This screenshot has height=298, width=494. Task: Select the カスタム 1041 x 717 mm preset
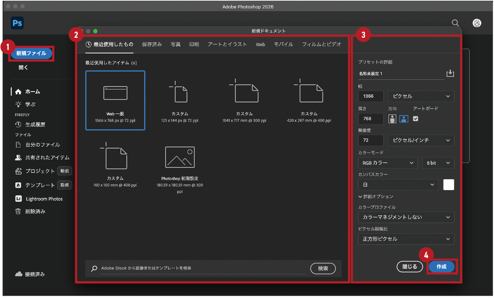tap(244, 101)
